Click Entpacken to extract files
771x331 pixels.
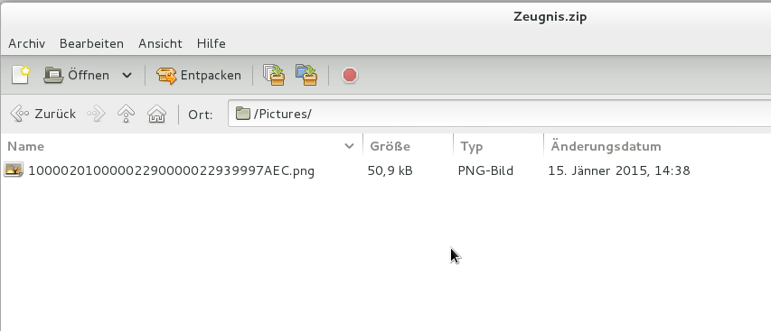[x=199, y=75]
